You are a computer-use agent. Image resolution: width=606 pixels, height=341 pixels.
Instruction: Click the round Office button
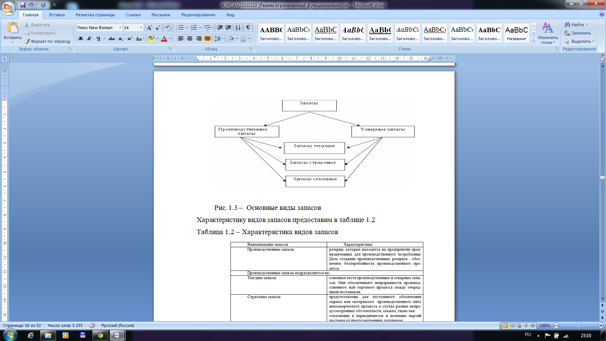click(8, 8)
